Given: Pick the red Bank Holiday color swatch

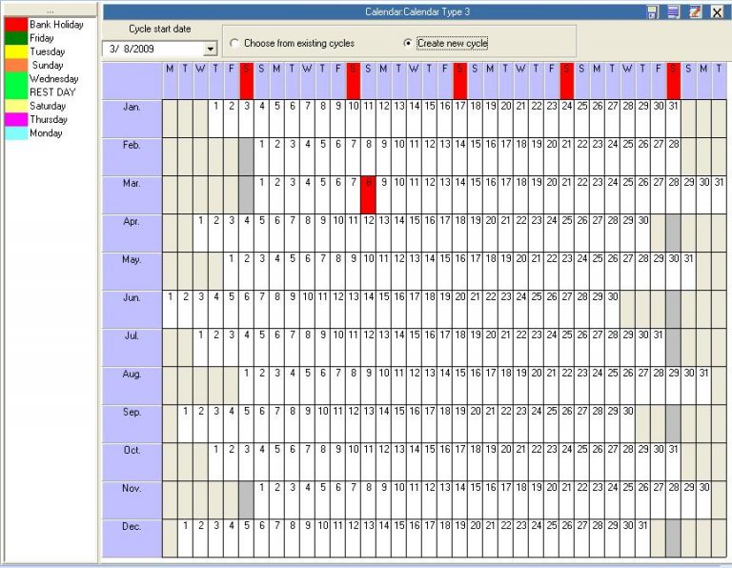Looking at the screenshot, I should [x=16, y=24].
